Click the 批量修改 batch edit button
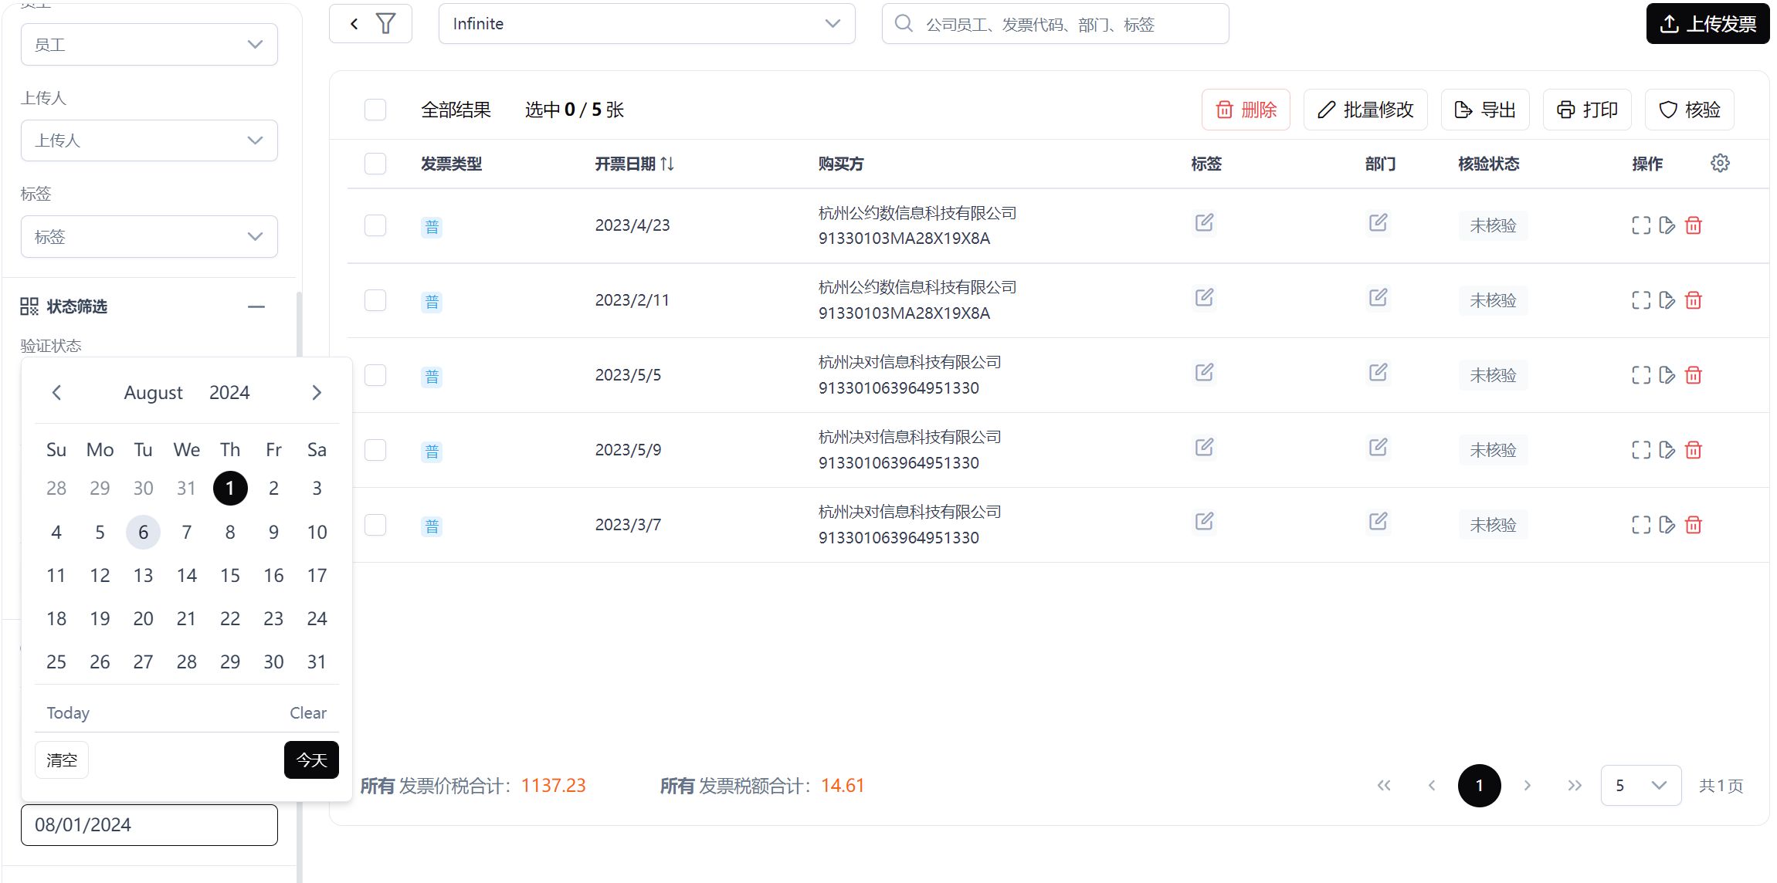The height and width of the screenshot is (883, 1777). click(x=1365, y=110)
